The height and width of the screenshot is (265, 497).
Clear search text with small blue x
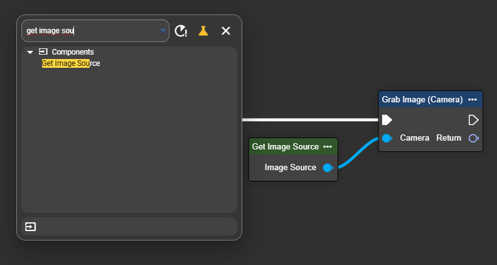click(x=163, y=30)
